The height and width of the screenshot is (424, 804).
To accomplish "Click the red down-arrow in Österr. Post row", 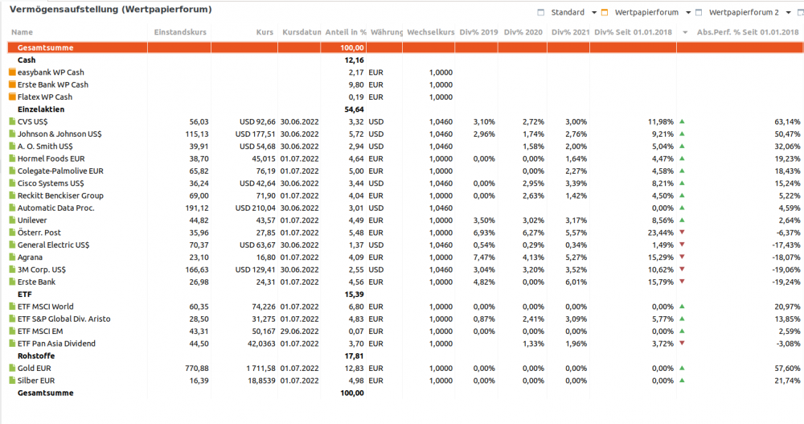I will coord(682,233).
